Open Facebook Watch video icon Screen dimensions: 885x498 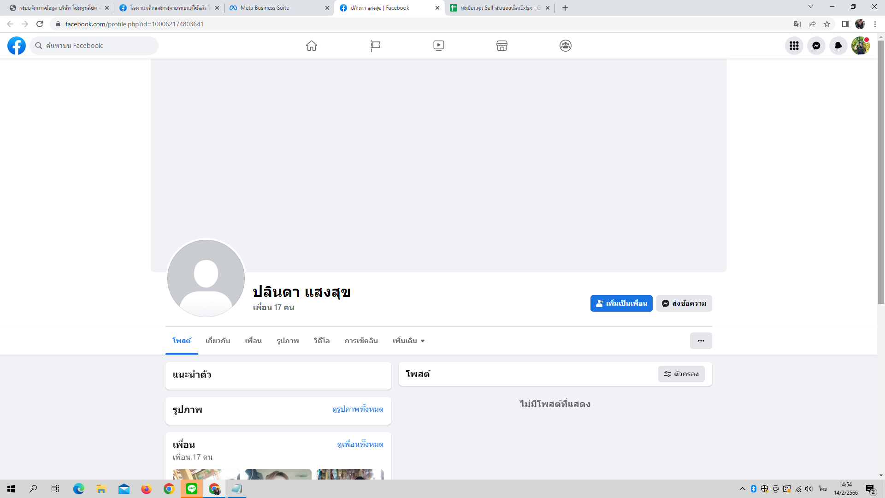438,46
